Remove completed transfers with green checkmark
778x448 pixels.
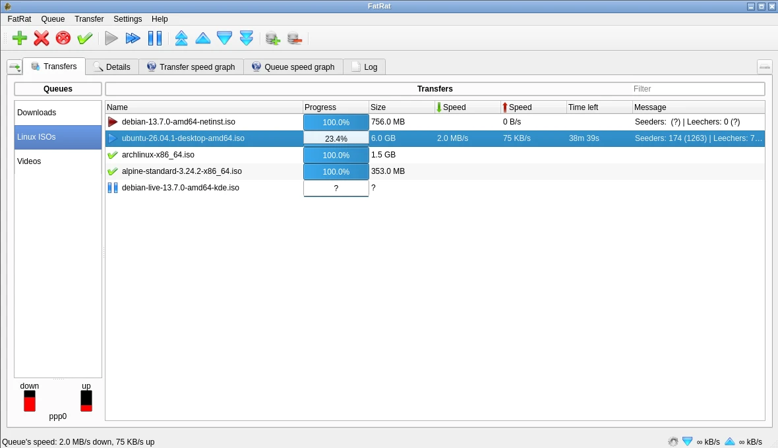(x=85, y=38)
